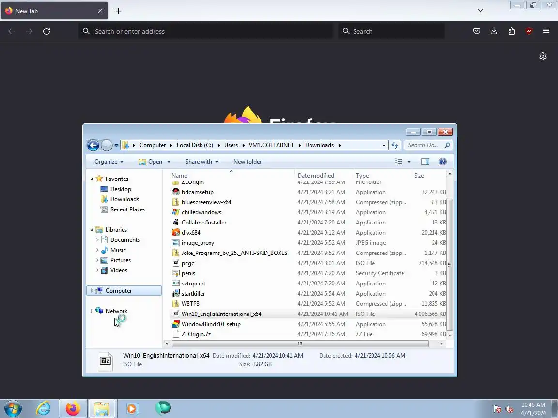
Task: Open a new Firefox tab with plus
Action: pos(119,11)
